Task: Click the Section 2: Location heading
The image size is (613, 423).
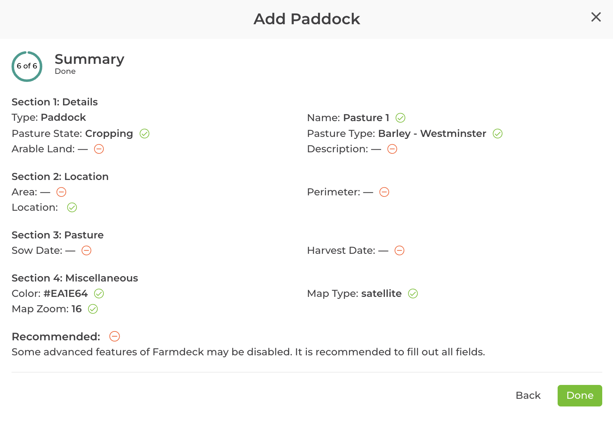Action: point(60,177)
